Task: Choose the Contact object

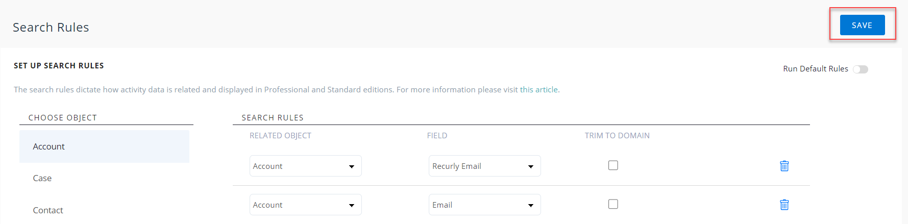Action: (x=48, y=210)
